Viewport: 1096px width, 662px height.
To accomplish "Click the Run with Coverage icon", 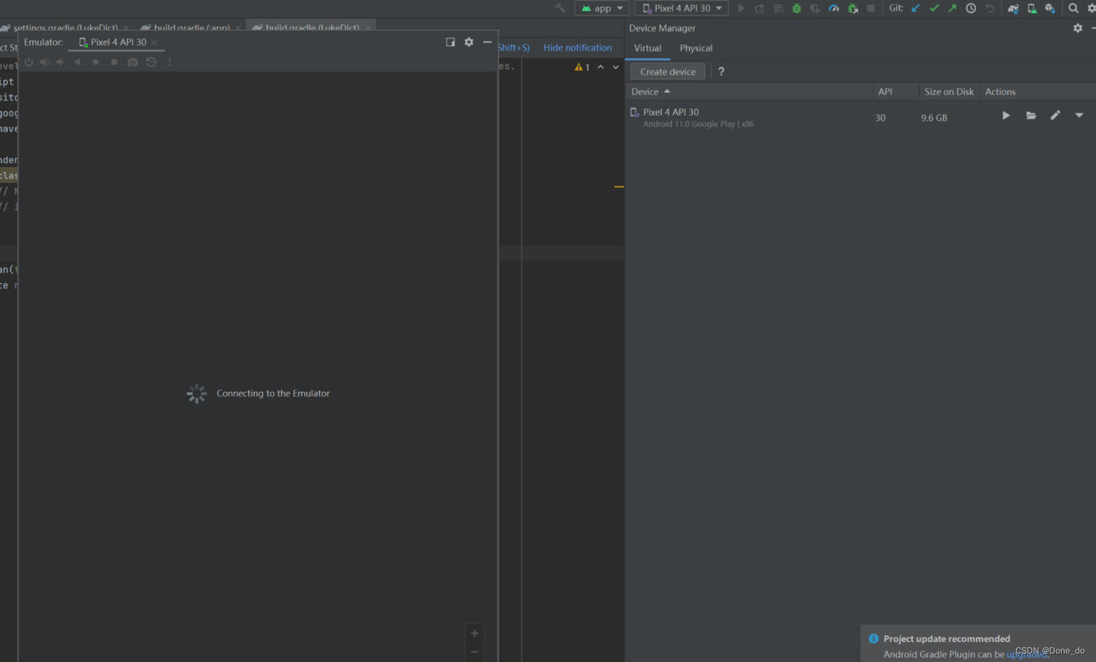I will coord(815,8).
